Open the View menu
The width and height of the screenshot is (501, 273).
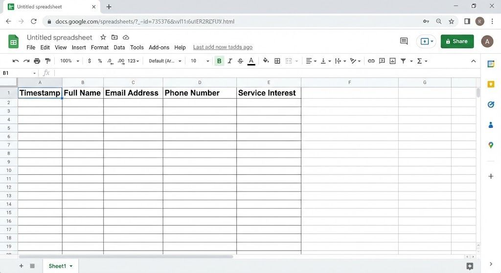point(61,47)
